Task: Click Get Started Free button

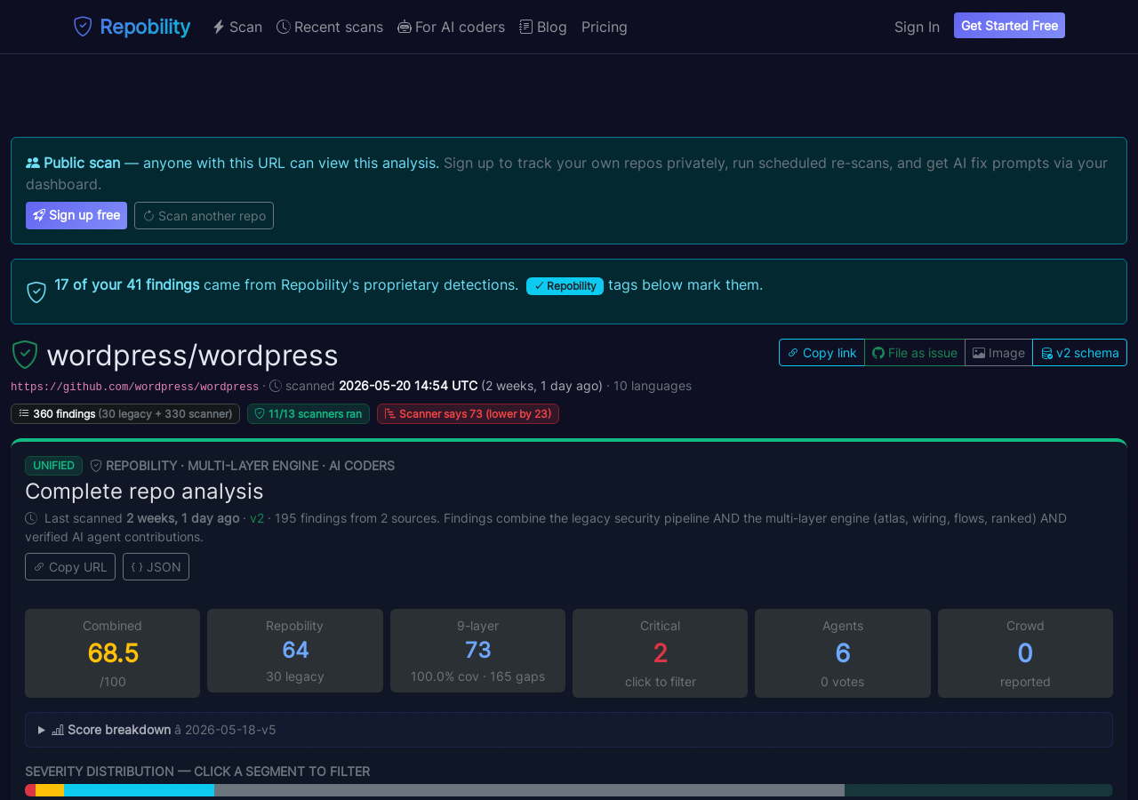Action: (1009, 26)
